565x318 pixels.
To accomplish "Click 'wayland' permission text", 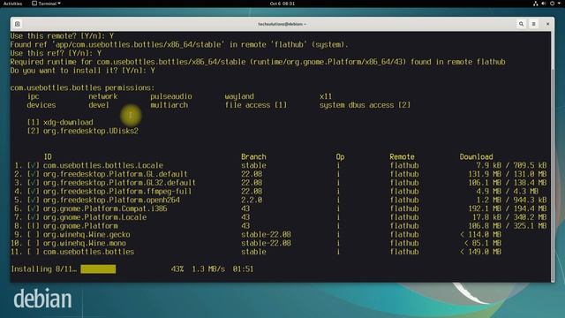I will (x=239, y=96).
